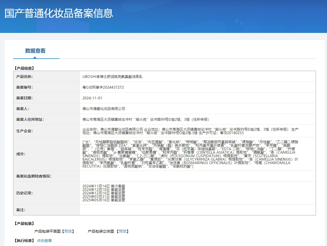
Task: Click the 历史记录 row label
Action: pyautogui.click(x=24, y=193)
